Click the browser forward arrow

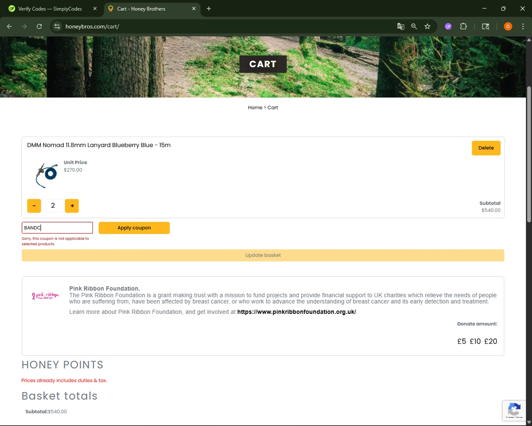pos(24,26)
